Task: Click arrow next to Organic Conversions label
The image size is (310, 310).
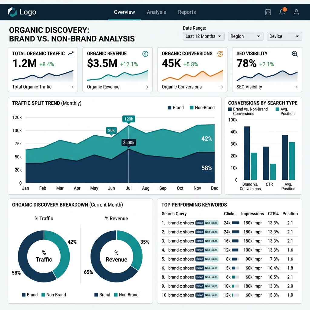Action: click(x=221, y=87)
